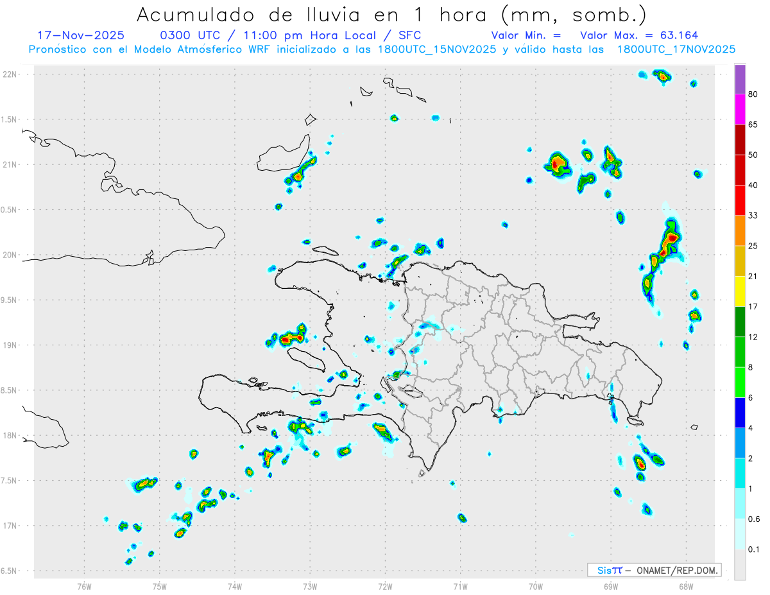770x595 pixels.
Task: Select the dark red swatch between 50 and 65
Action: [x=740, y=139]
